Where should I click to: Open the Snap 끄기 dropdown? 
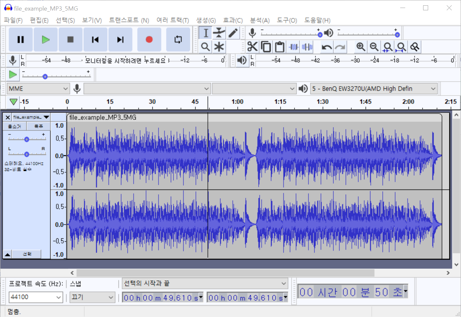click(92, 297)
